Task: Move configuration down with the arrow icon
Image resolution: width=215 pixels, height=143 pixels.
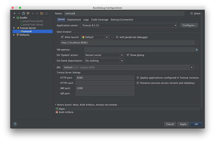Action: coord(37,13)
